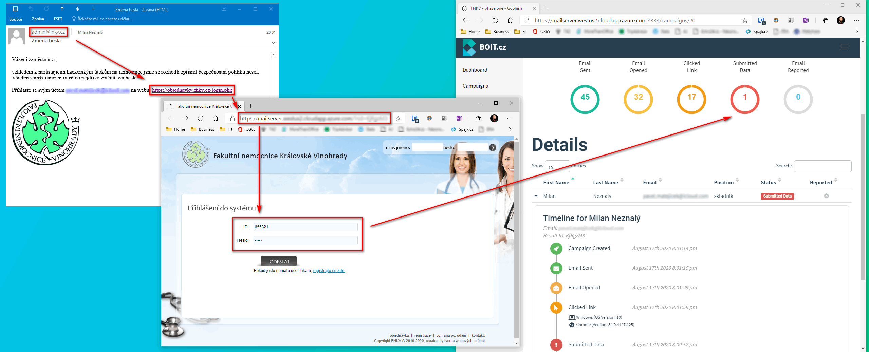The width and height of the screenshot is (869, 352).
Task: Click the BOIT.cz logo
Action: tap(484, 47)
